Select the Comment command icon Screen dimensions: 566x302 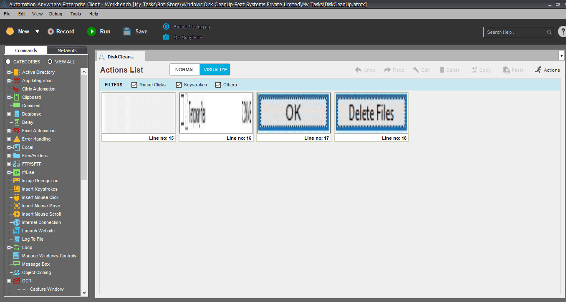17,106
